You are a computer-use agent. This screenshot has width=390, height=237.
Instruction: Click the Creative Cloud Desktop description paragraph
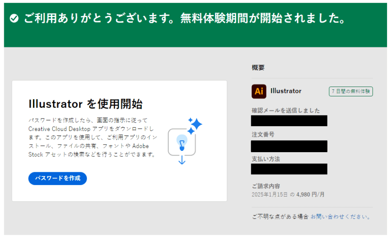91,138
